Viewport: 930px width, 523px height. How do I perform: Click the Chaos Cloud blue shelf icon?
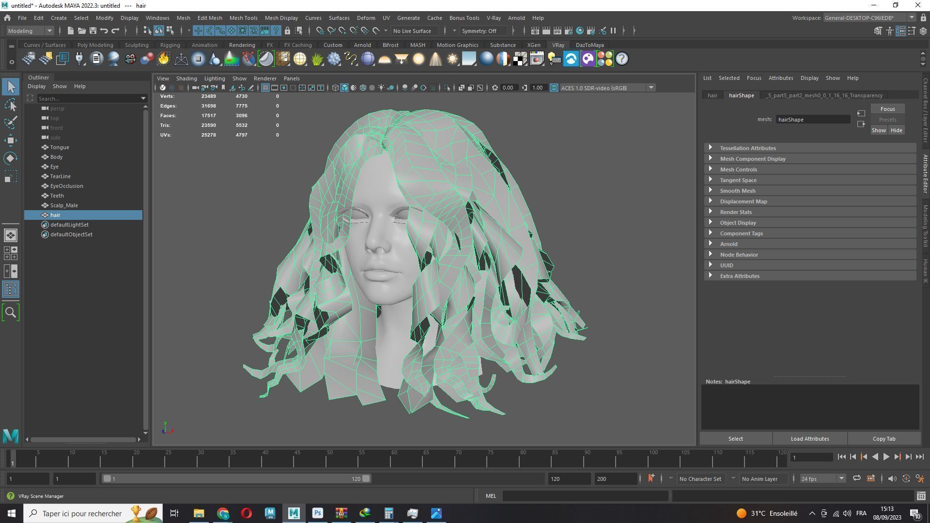coord(571,59)
